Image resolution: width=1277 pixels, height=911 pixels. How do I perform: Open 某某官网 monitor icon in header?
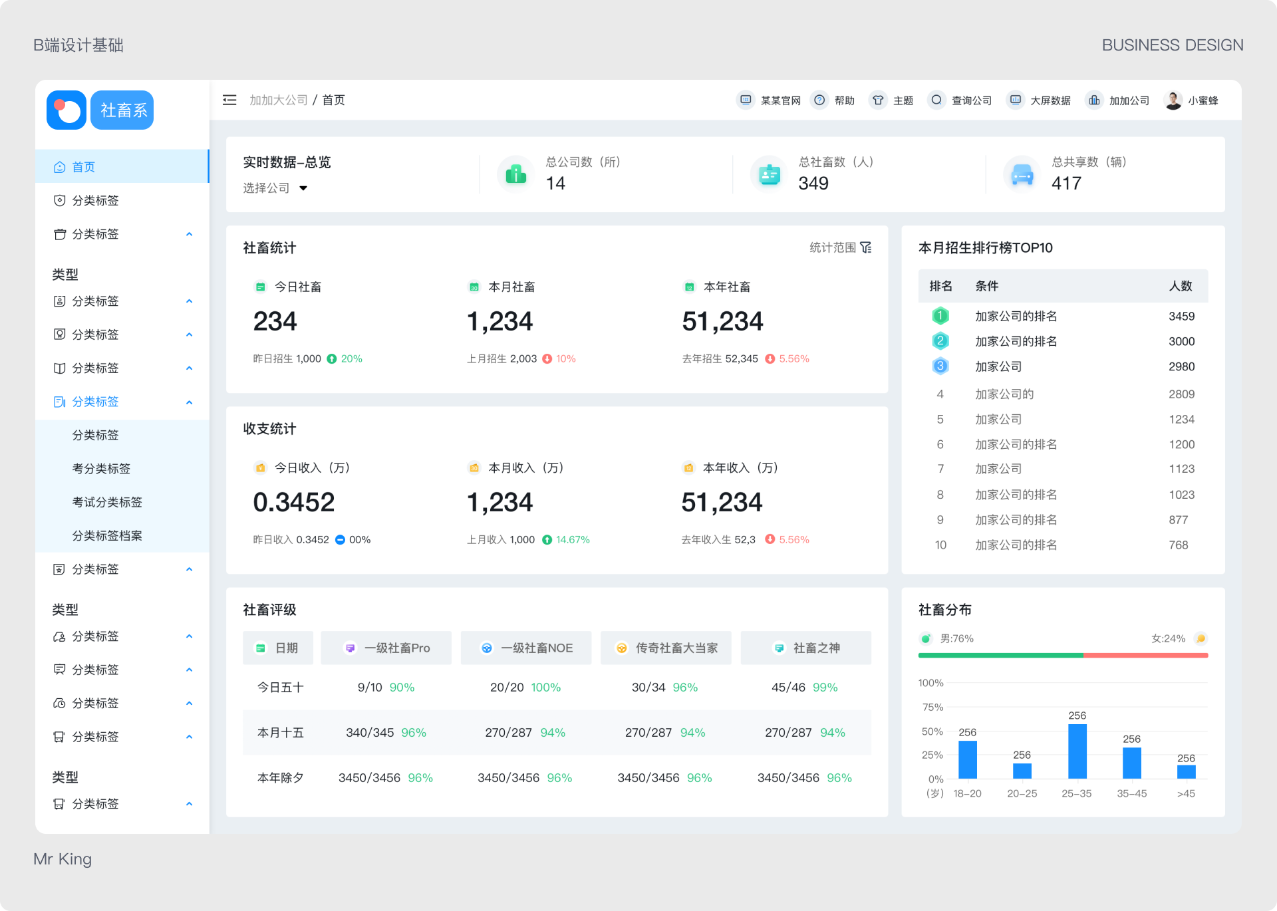click(746, 100)
